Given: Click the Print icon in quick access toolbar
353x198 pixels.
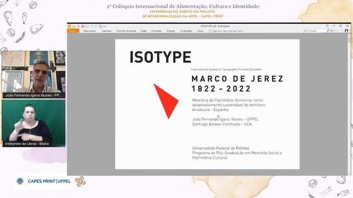Looking at the screenshot, I should [x=83, y=26].
